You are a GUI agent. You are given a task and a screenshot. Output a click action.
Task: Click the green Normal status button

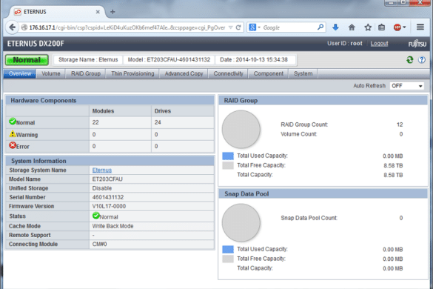tap(27, 60)
